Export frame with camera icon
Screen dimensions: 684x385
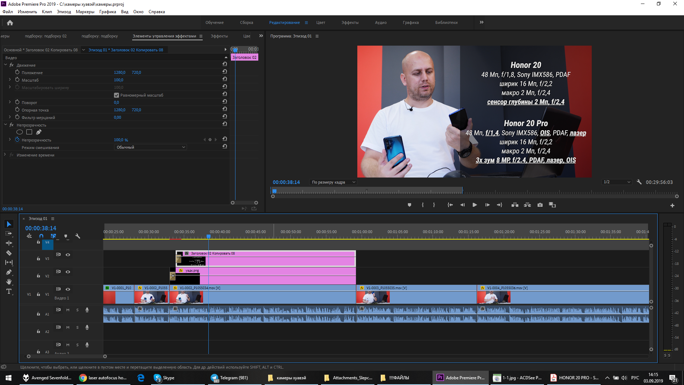pos(540,205)
